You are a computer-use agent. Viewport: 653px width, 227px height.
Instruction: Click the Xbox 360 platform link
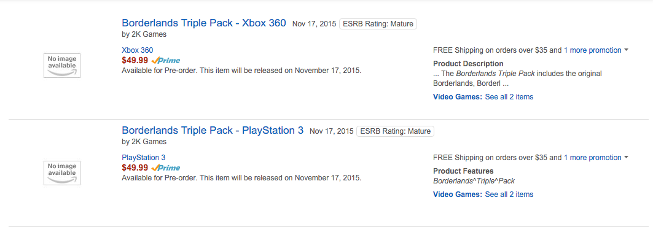138,50
